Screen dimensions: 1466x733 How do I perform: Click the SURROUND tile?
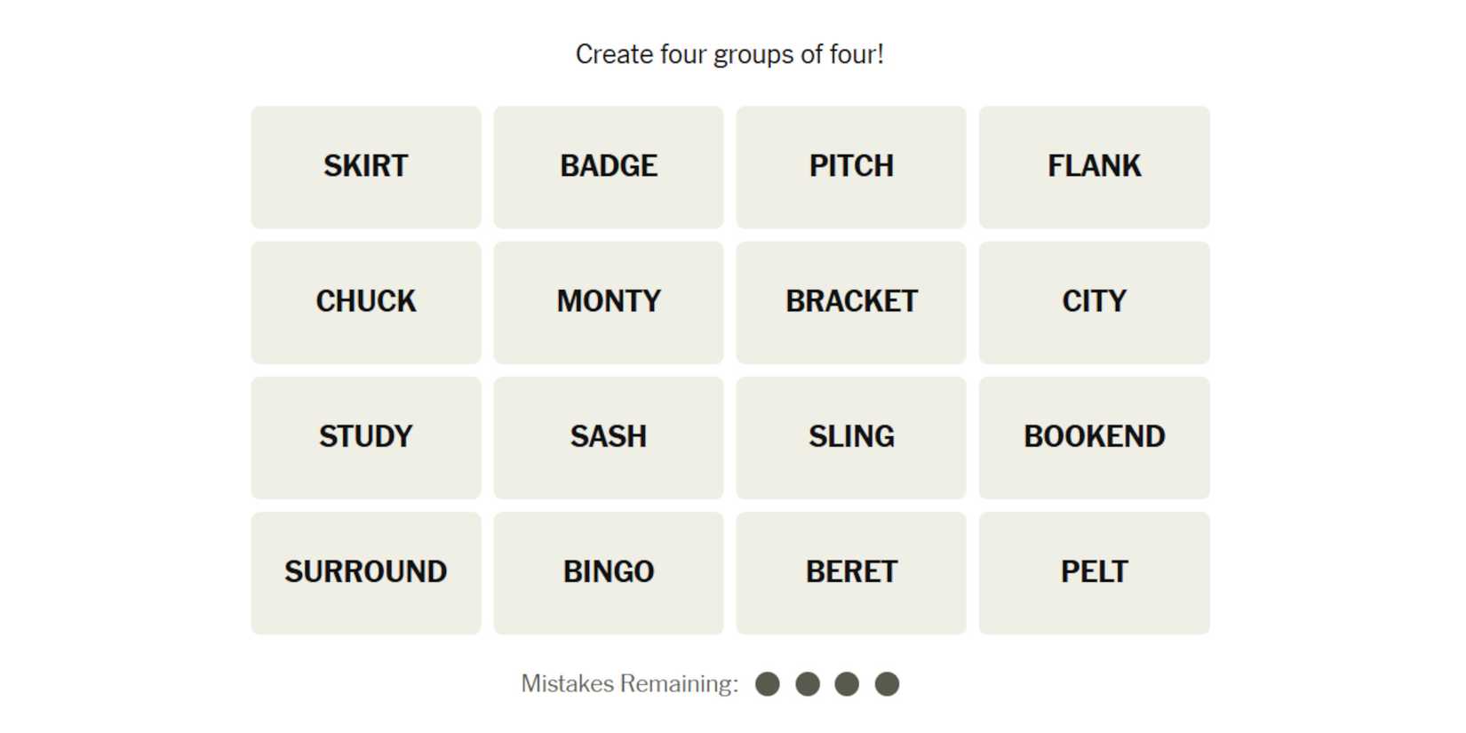365,572
